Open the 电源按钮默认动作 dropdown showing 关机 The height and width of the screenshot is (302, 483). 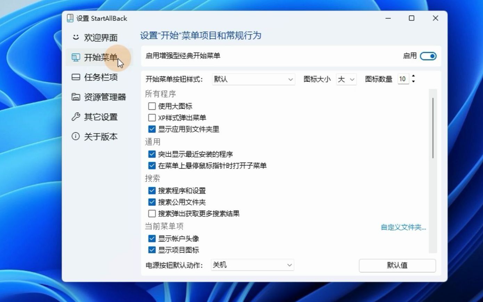(x=253, y=265)
